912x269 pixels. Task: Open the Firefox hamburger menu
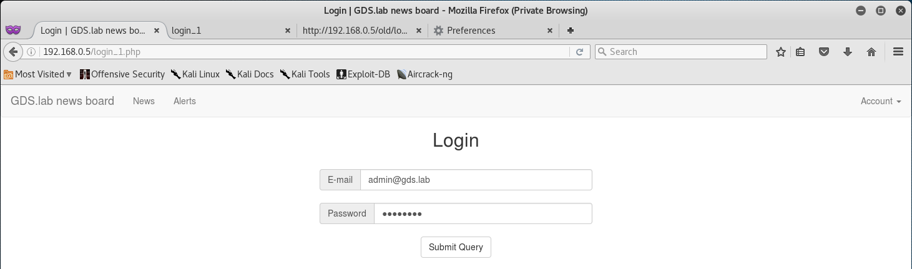pyautogui.click(x=898, y=52)
